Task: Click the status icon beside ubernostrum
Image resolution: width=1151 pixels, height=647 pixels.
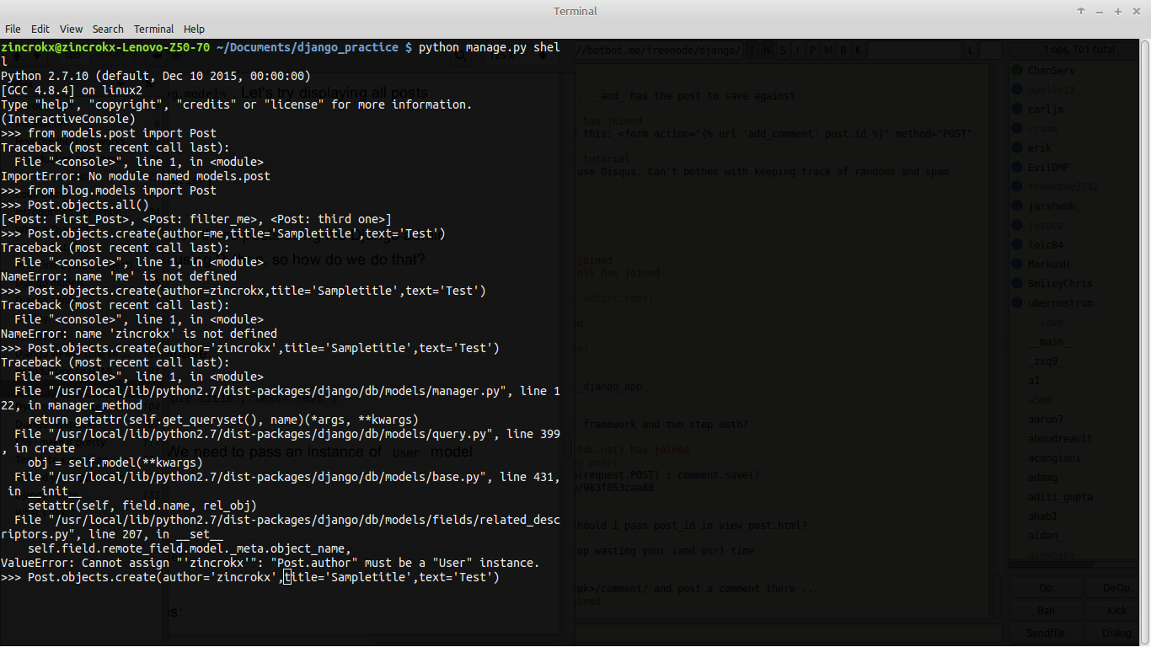Action: pos(1017,302)
